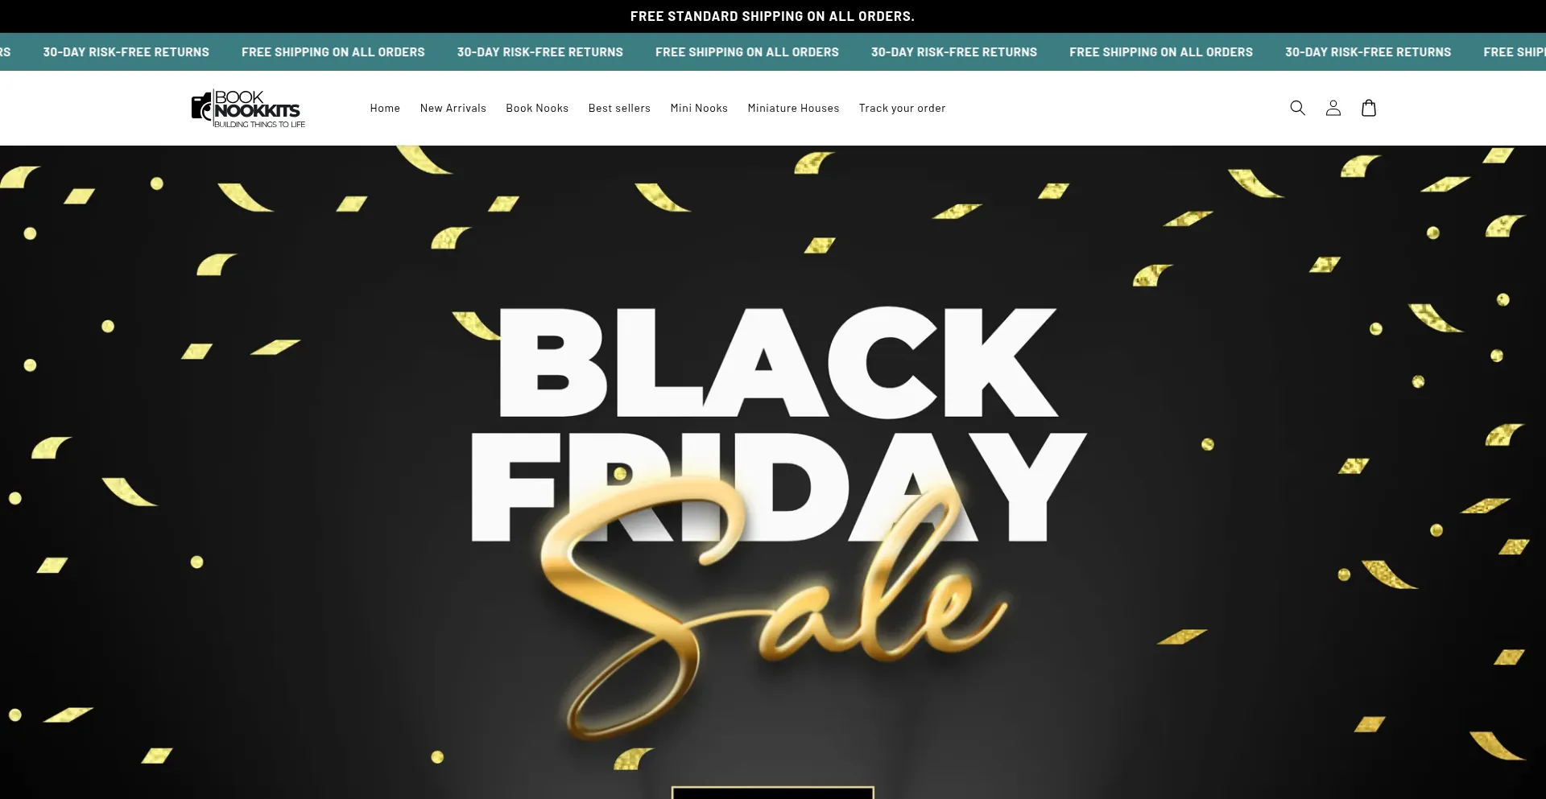Click the white BLACK headline text in banner
1546x799 pixels.
pos(778,362)
